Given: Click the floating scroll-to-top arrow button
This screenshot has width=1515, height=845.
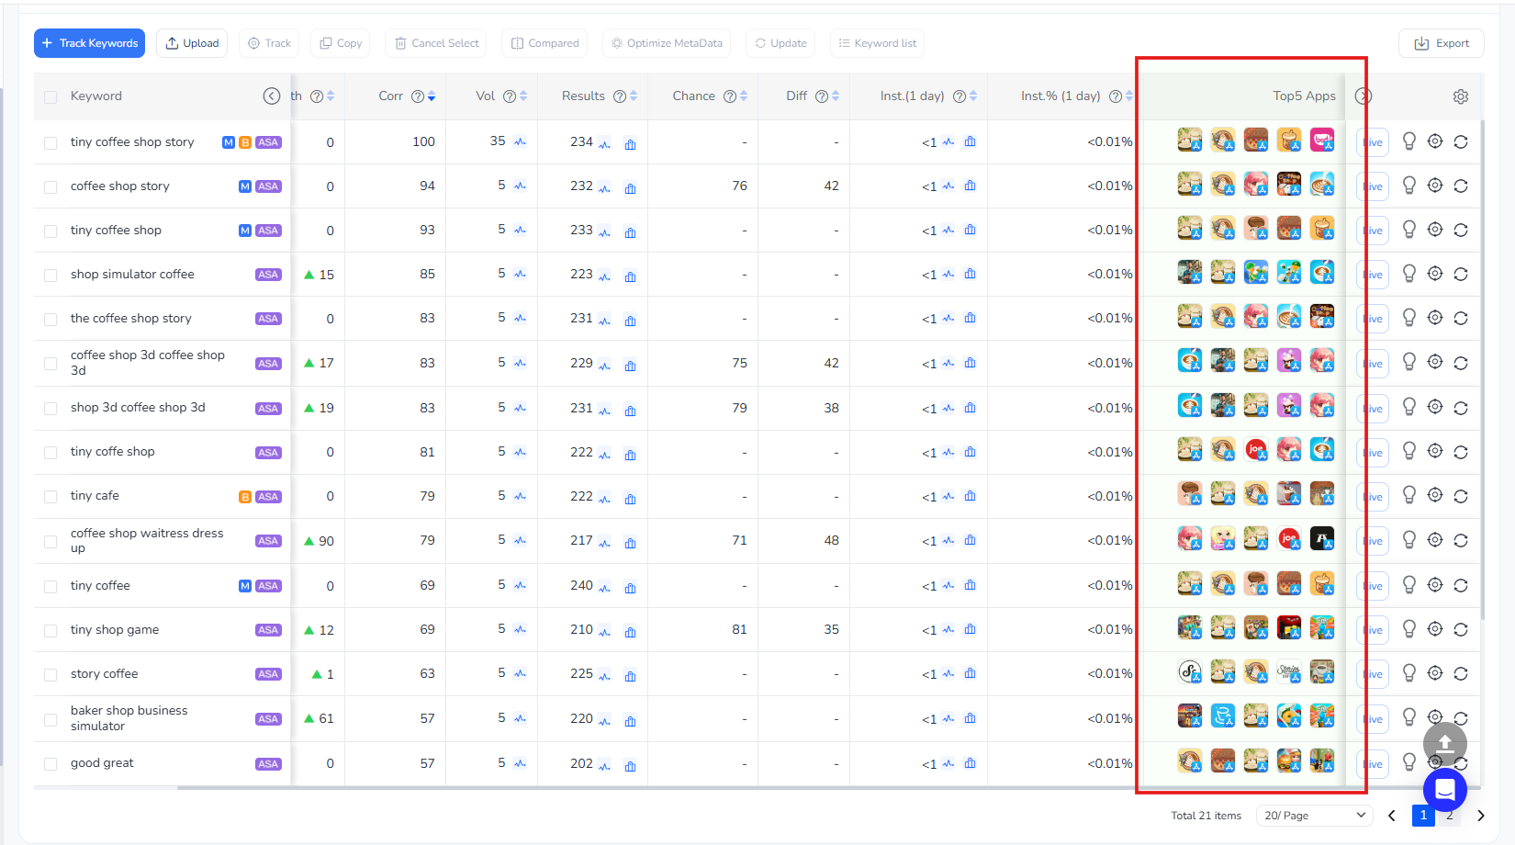Looking at the screenshot, I should (x=1444, y=744).
